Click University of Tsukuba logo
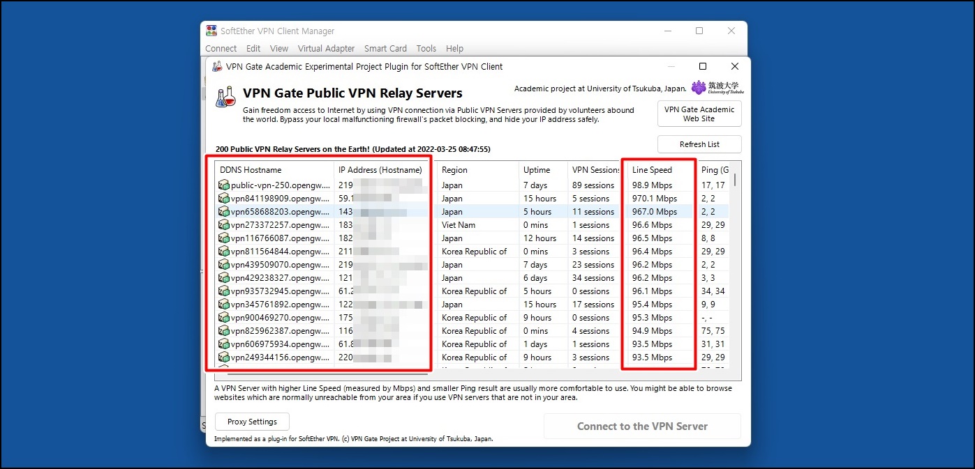Viewport: 975px width, 469px height. (717, 88)
